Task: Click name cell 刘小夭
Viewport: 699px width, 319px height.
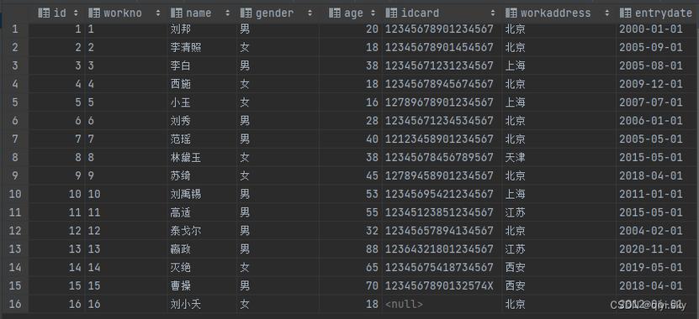Action: [x=186, y=305]
